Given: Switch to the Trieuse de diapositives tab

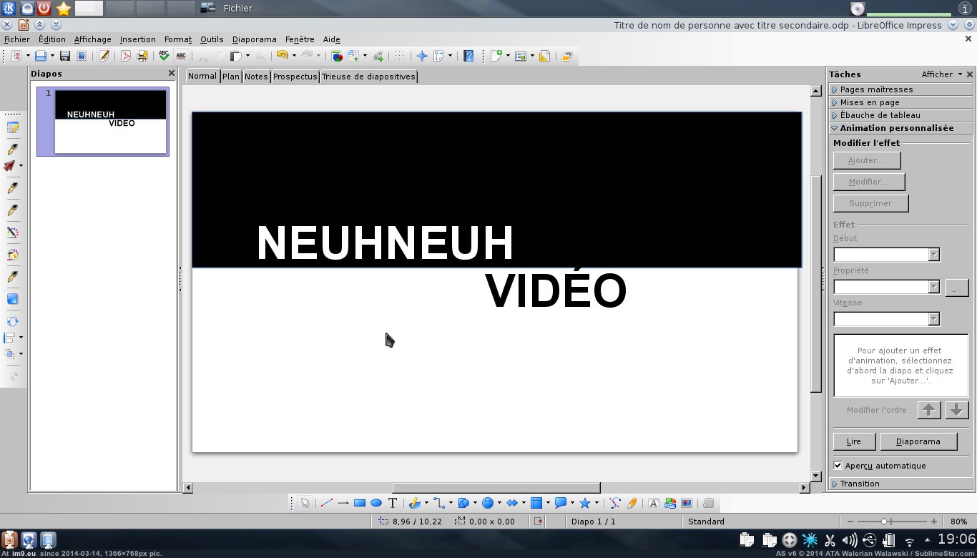Looking at the screenshot, I should click(368, 77).
